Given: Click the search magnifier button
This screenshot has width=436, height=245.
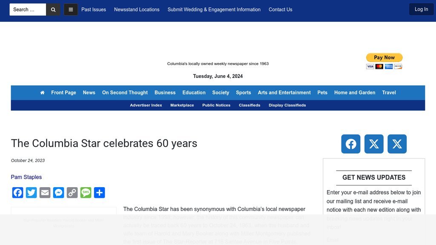Looking at the screenshot, I should 53,10.
